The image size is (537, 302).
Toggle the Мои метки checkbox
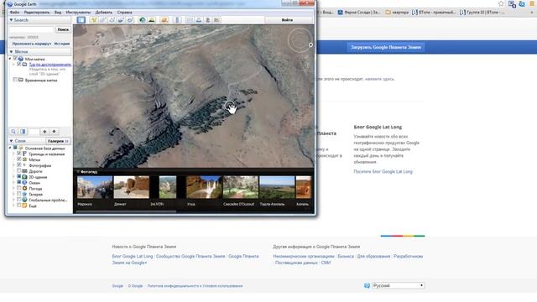point(15,59)
